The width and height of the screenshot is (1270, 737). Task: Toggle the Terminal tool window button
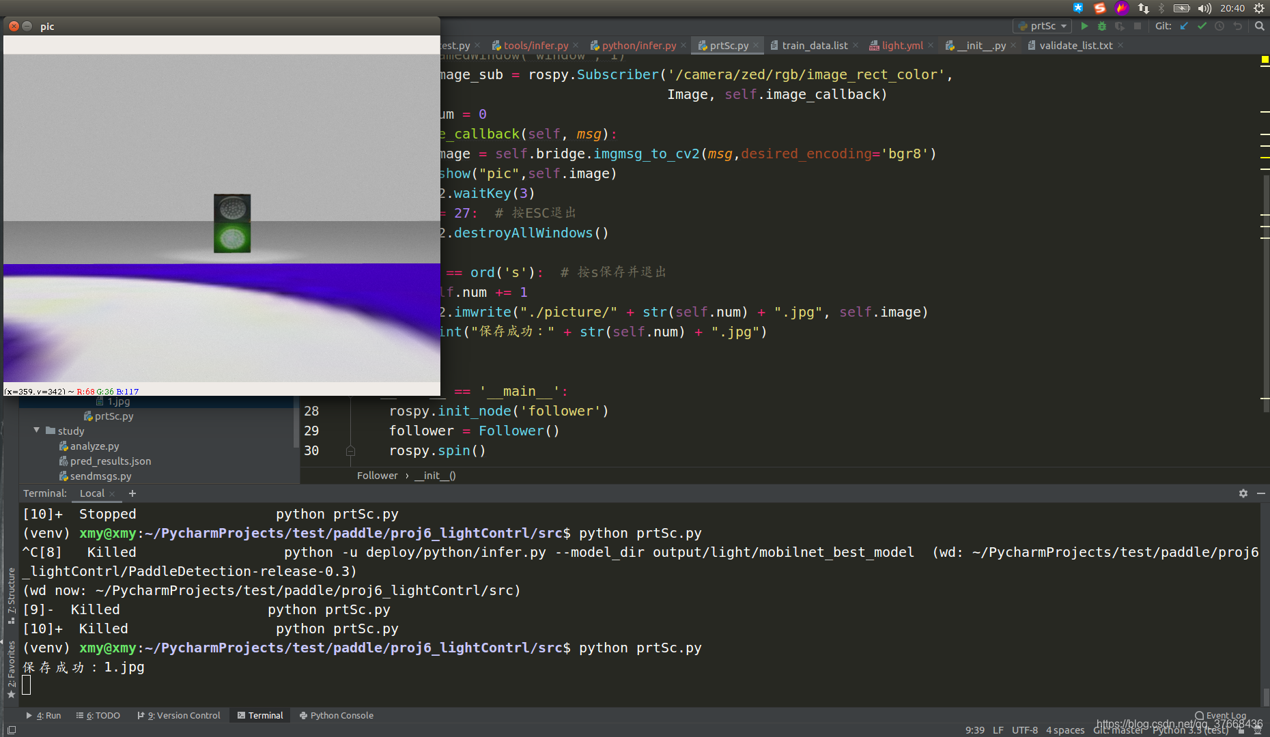260,716
